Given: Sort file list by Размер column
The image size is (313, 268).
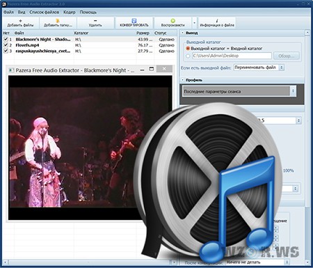Looking at the screenshot, I should coord(143,33).
